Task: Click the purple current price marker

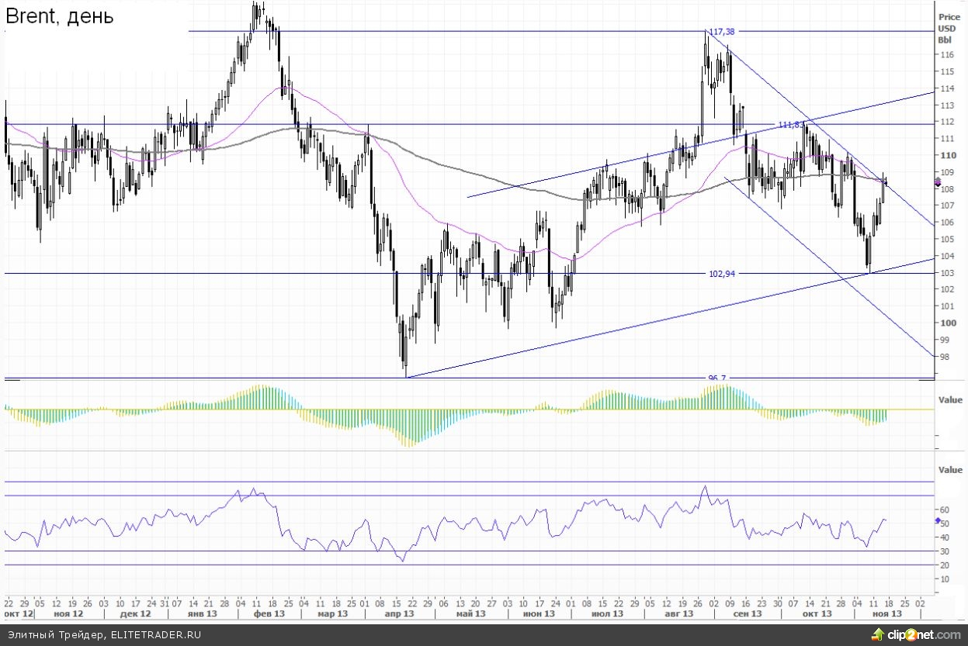Action: [938, 181]
